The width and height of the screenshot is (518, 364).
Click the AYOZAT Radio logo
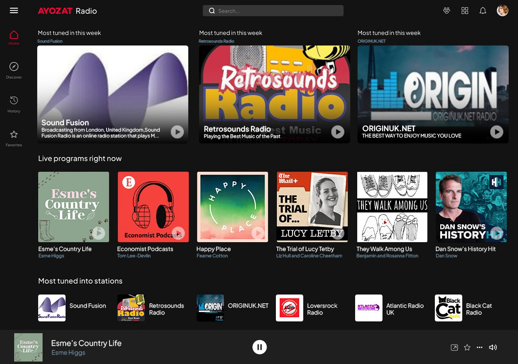[x=68, y=11]
